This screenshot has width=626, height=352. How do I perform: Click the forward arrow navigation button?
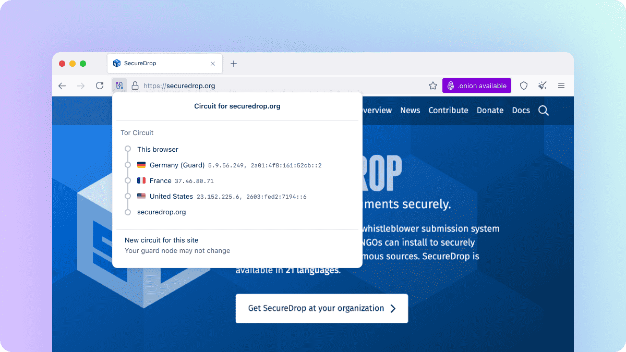(x=81, y=86)
